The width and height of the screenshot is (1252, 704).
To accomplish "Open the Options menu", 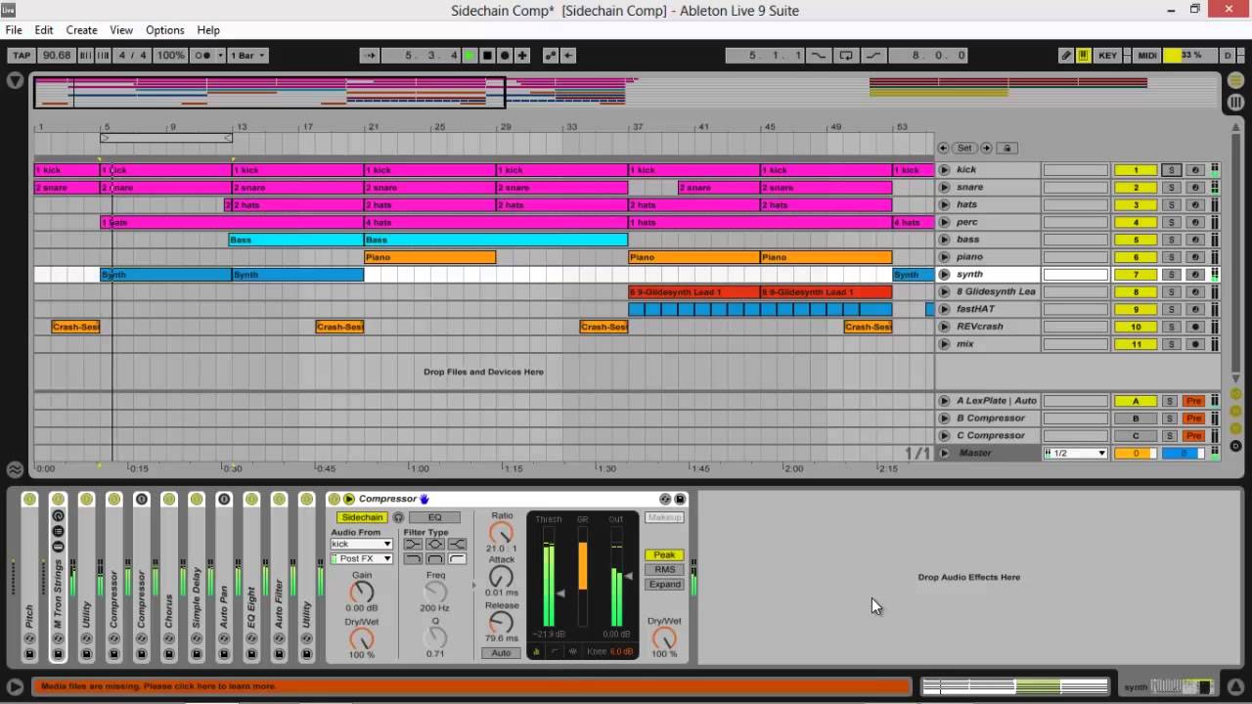I will point(164,30).
